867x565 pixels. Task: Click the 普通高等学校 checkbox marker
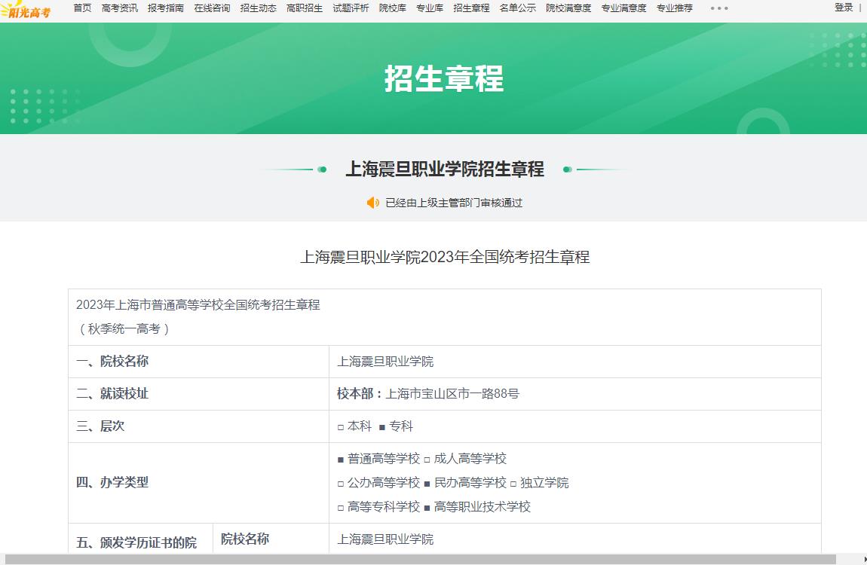pyautogui.click(x=341, y=460)
